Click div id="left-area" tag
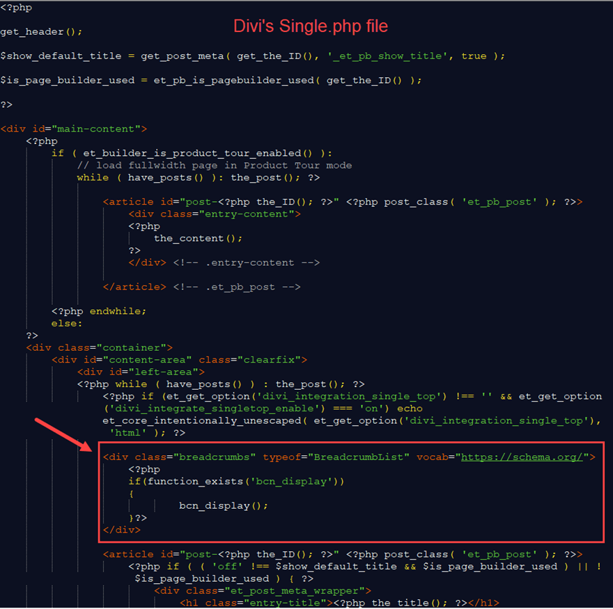The width and height of the screenshot is (613, 609). point(141,372)
